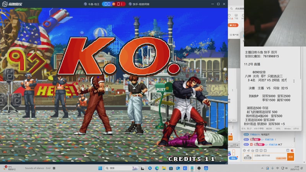The image size is (306, 172).
Task: Click the 下载 download icon
Action: pos(236,16)
